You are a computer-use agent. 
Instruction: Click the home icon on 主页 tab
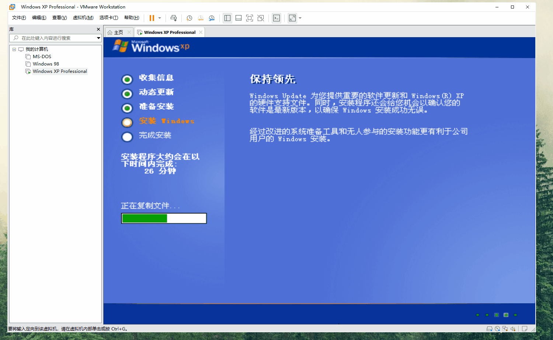110,32
